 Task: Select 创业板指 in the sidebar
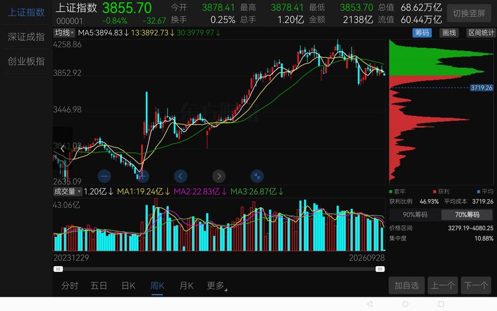(x=26, y=61)
